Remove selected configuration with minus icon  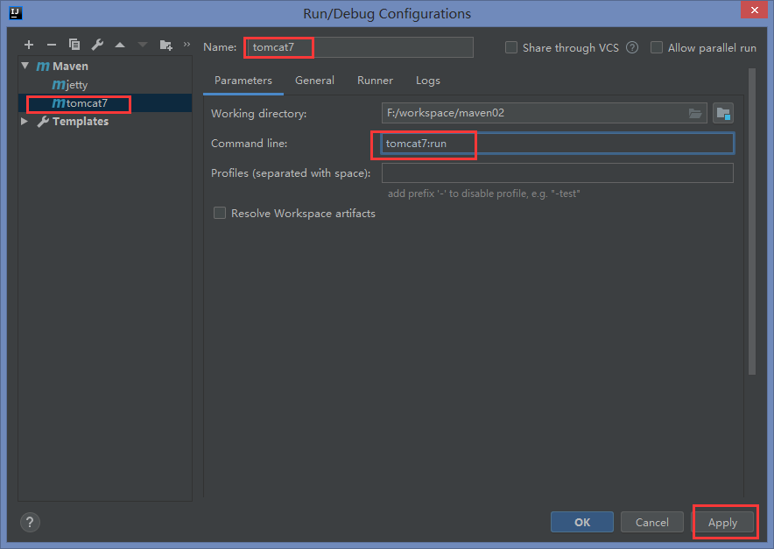[x=52, y=45]
